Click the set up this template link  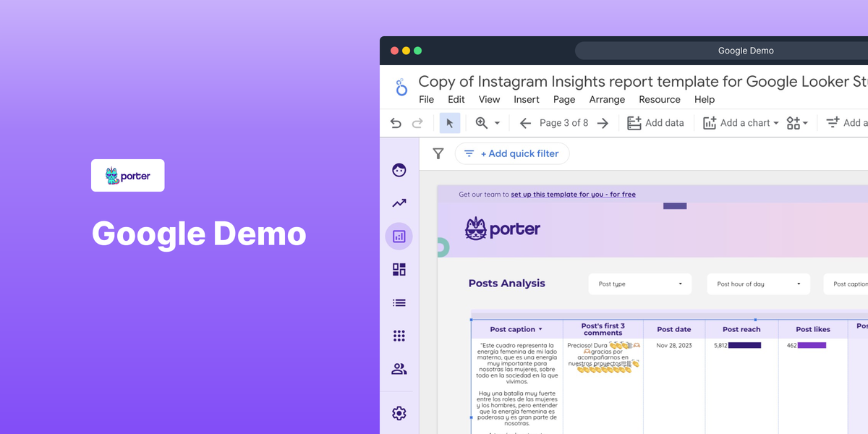(x=574, y=194)
